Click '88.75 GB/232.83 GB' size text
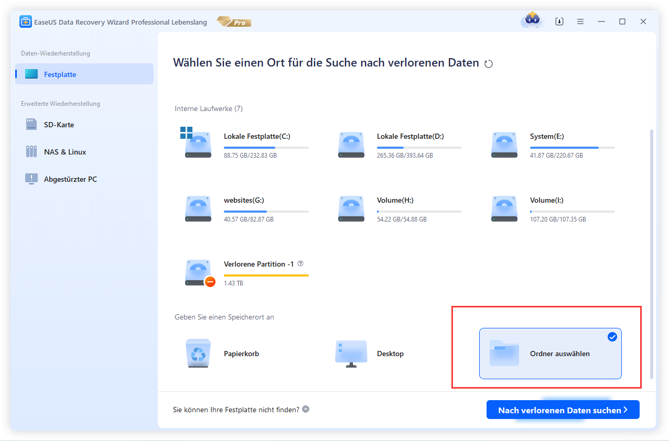Viewport: 669px width, 441px height. 250,156
